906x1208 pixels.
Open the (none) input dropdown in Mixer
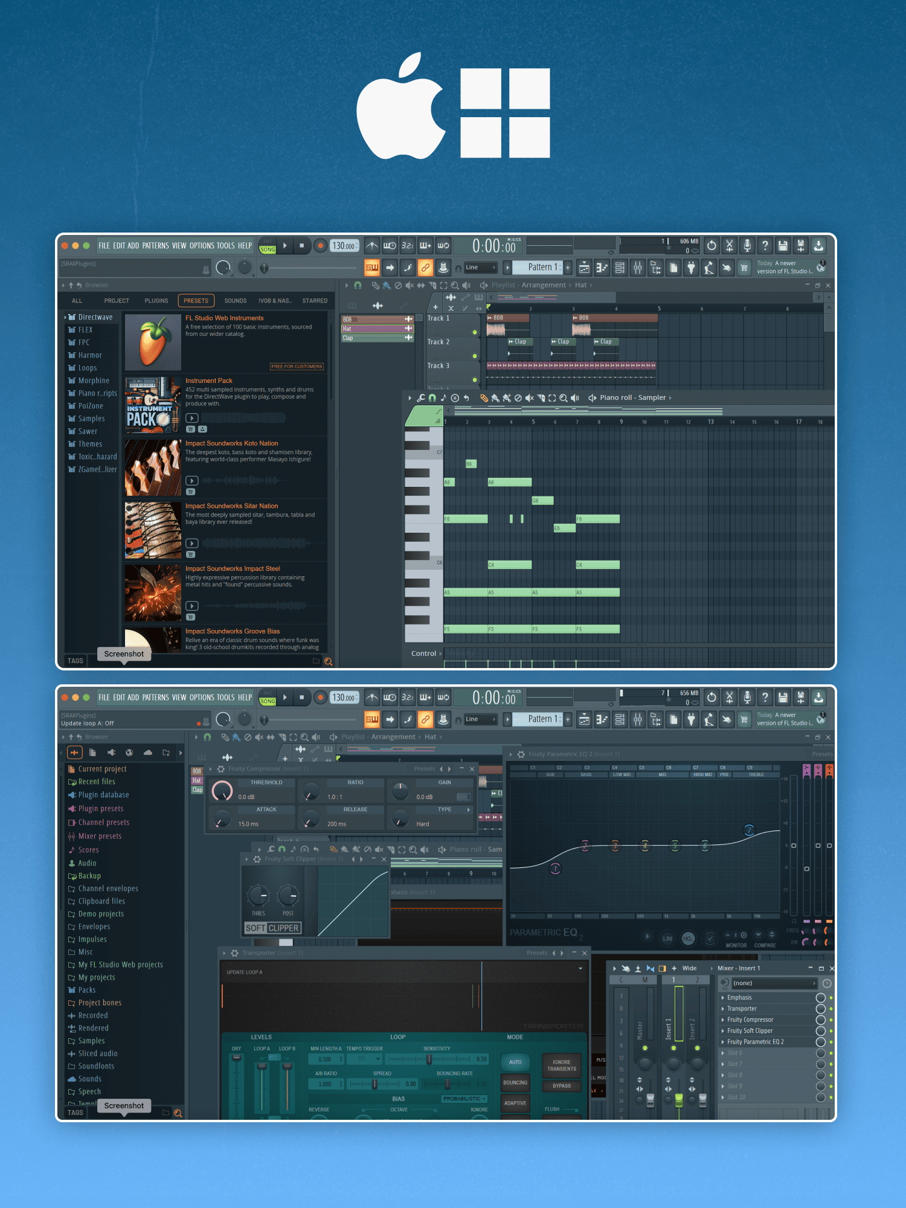coord(773,983)
